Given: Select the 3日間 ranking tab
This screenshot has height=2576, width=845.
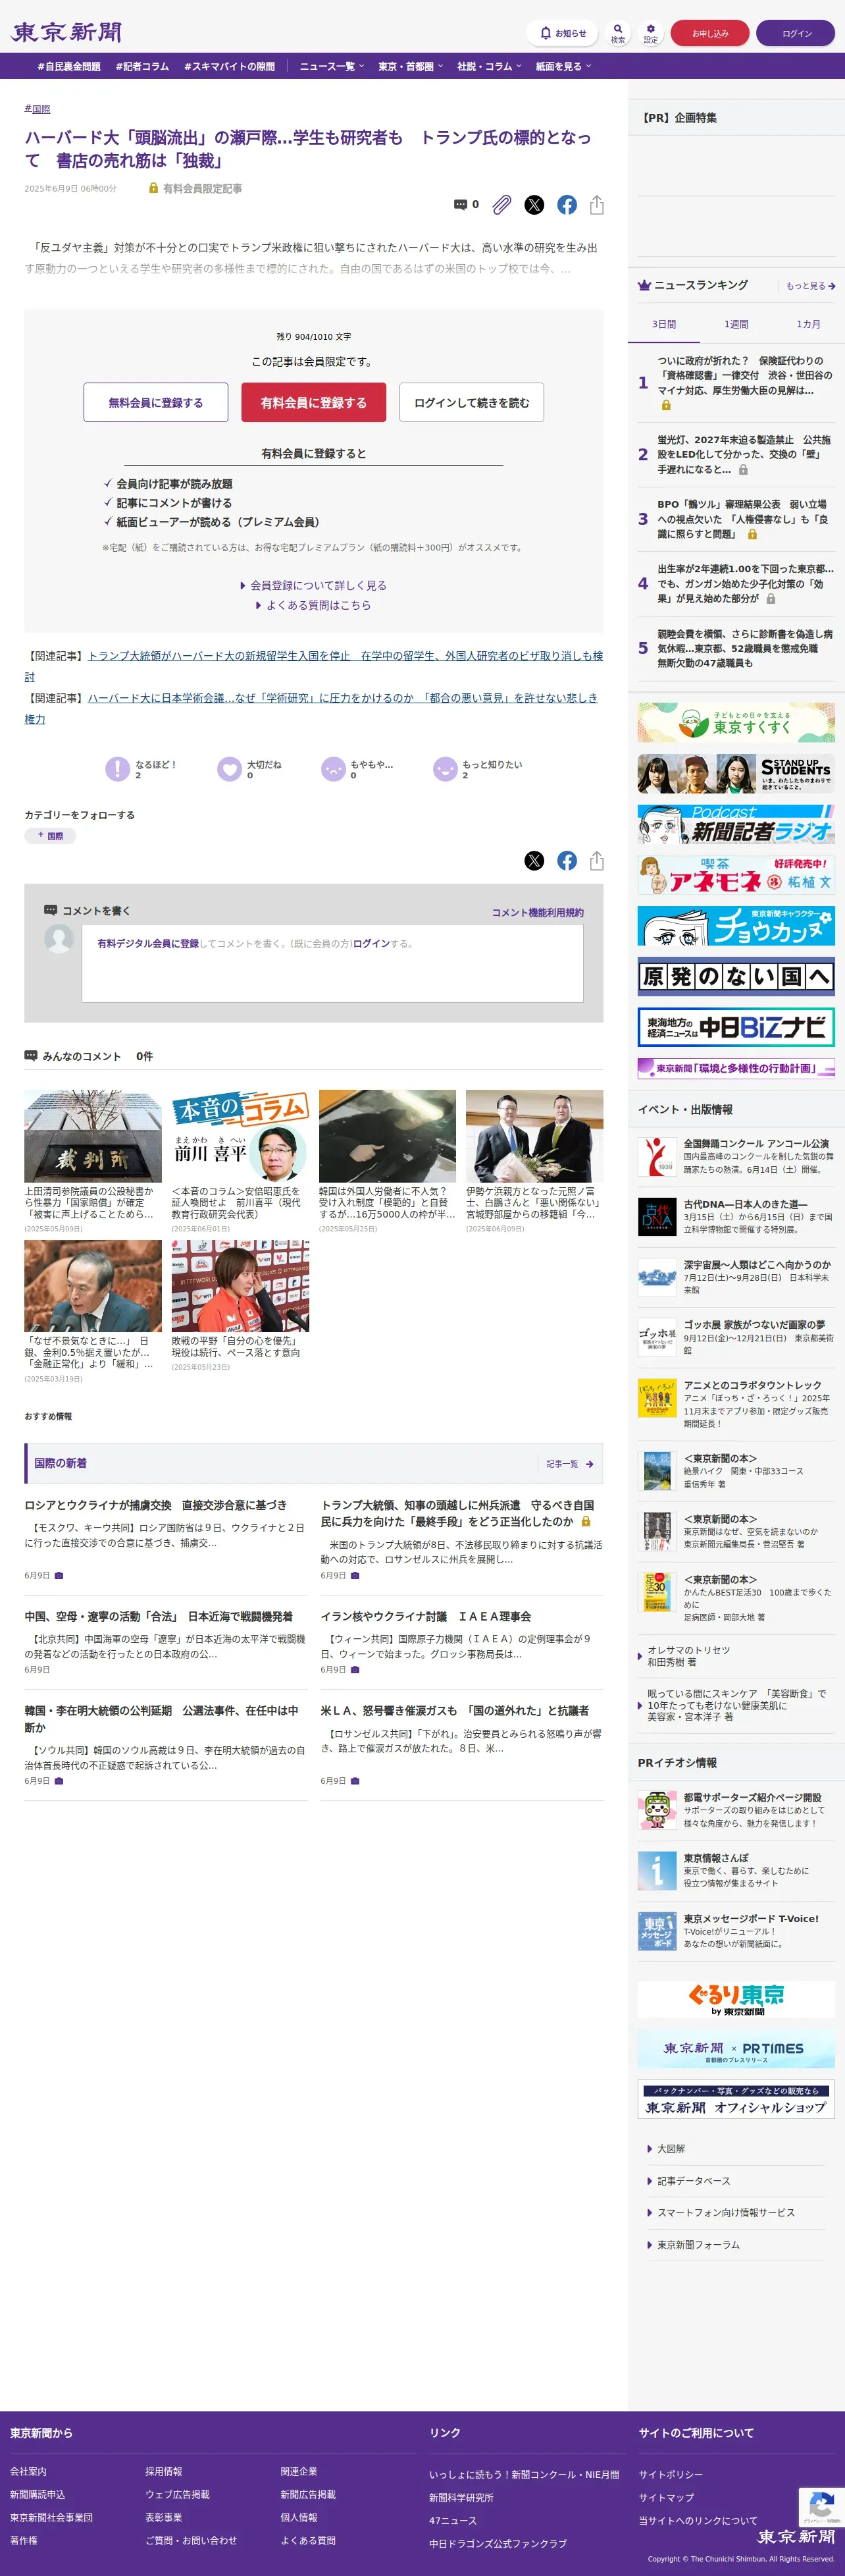Looking at the screenshot, I should pos(664,324).
